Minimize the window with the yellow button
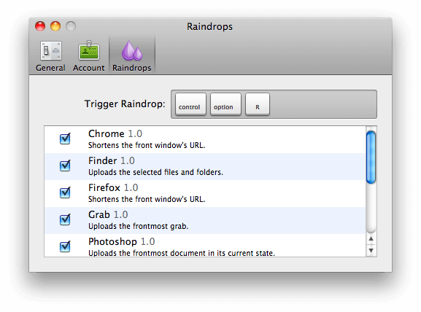 click(x=55, y=26)
